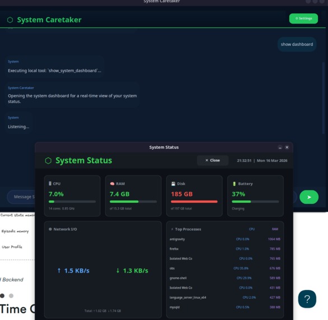Click 'of 15.3 GB total' RAM detail

(x=120, y=208)
